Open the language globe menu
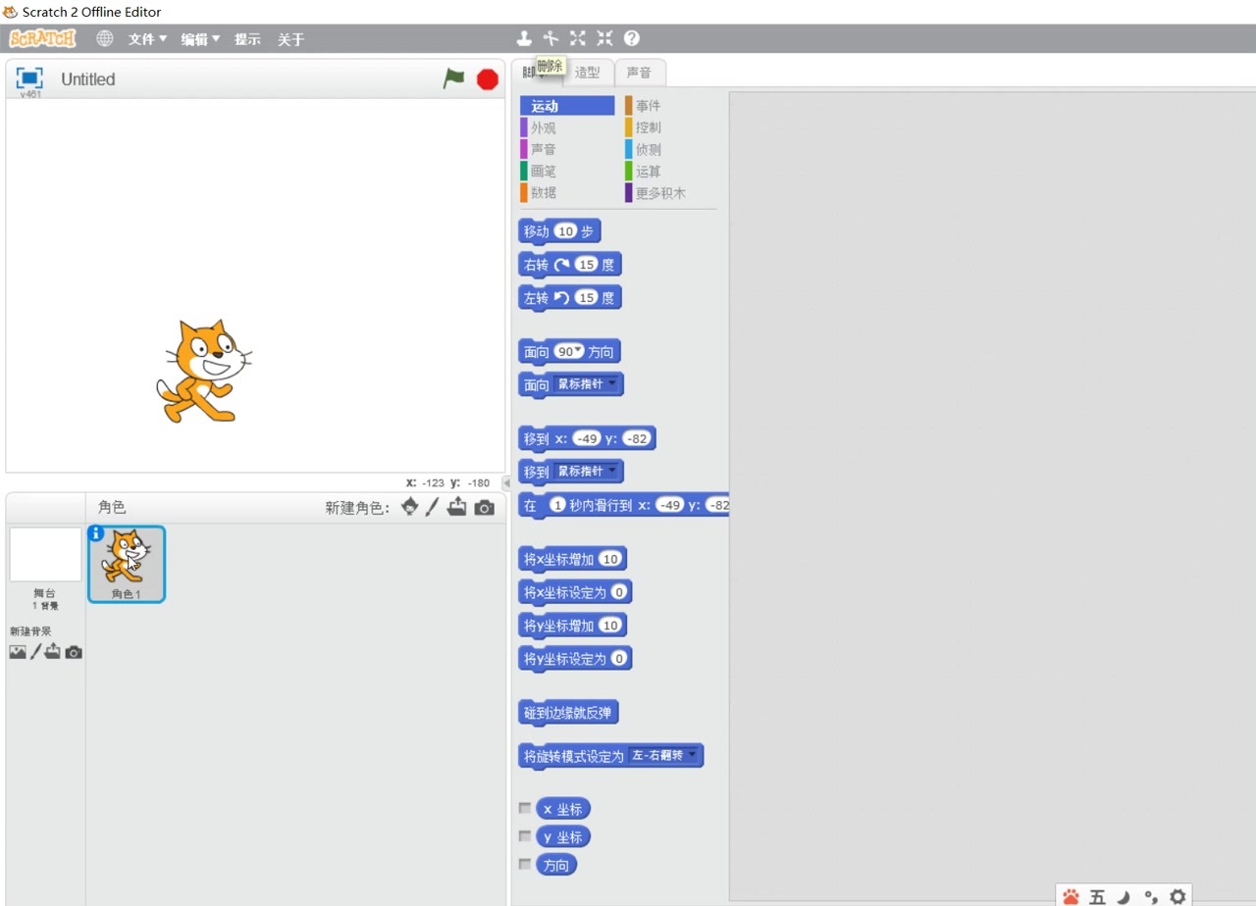This screenshot has height=906, width=1256. (x=105, y=38)
